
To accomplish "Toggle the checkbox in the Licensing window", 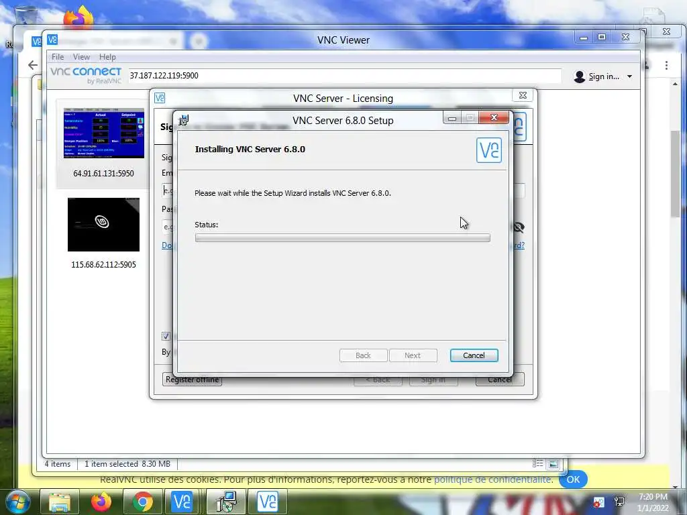I will pyautogui.click(x=166, y=337).
